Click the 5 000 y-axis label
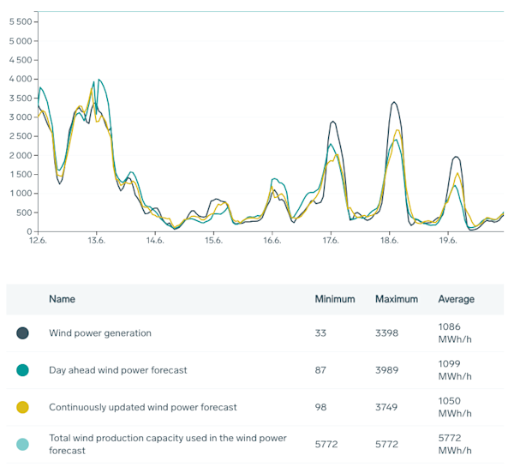The image size is (514, 467). click(21, 41)
